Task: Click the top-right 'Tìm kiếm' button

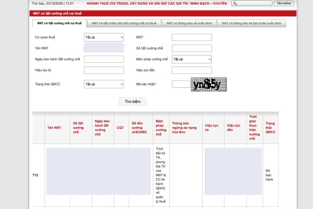Action: click(284, 3)
